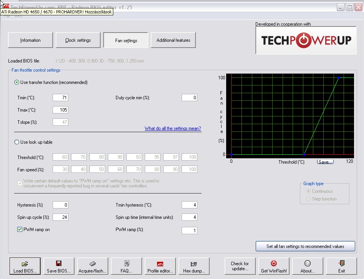
Task: Set all fan settings to recommended values
Action: coord(305,246)
